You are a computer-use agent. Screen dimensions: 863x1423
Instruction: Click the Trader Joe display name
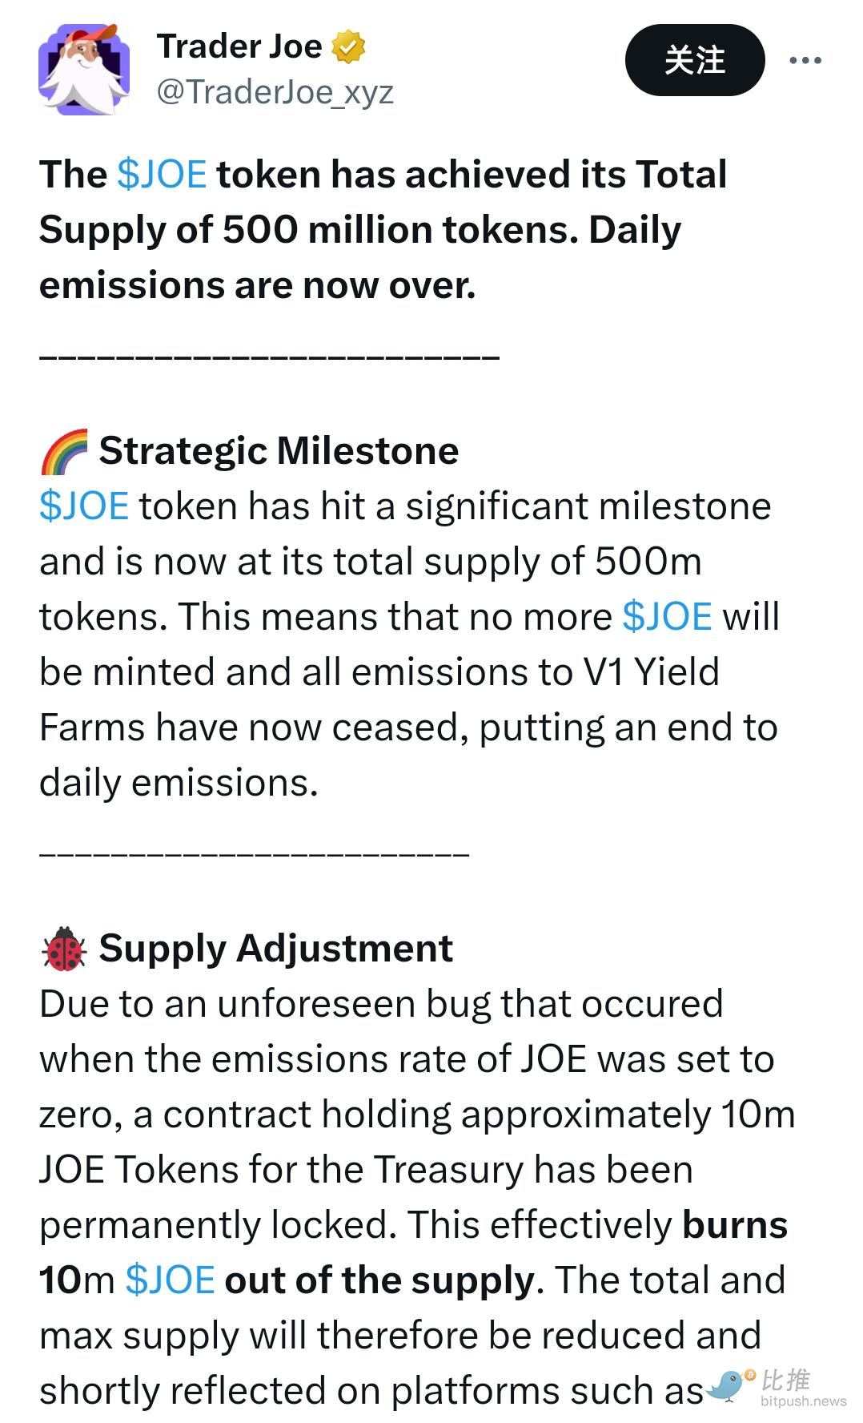(x=239, y=46)
